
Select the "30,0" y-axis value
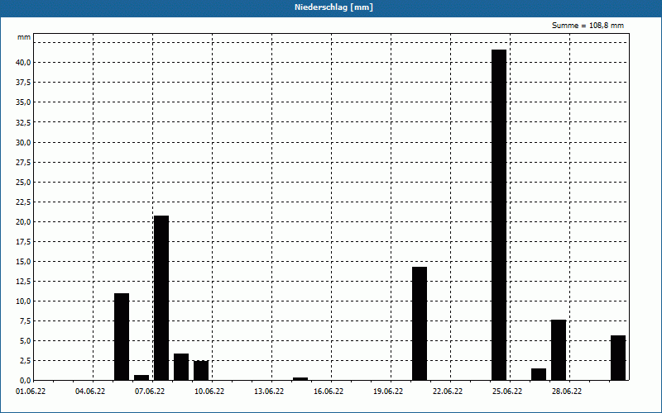point(23,142)
